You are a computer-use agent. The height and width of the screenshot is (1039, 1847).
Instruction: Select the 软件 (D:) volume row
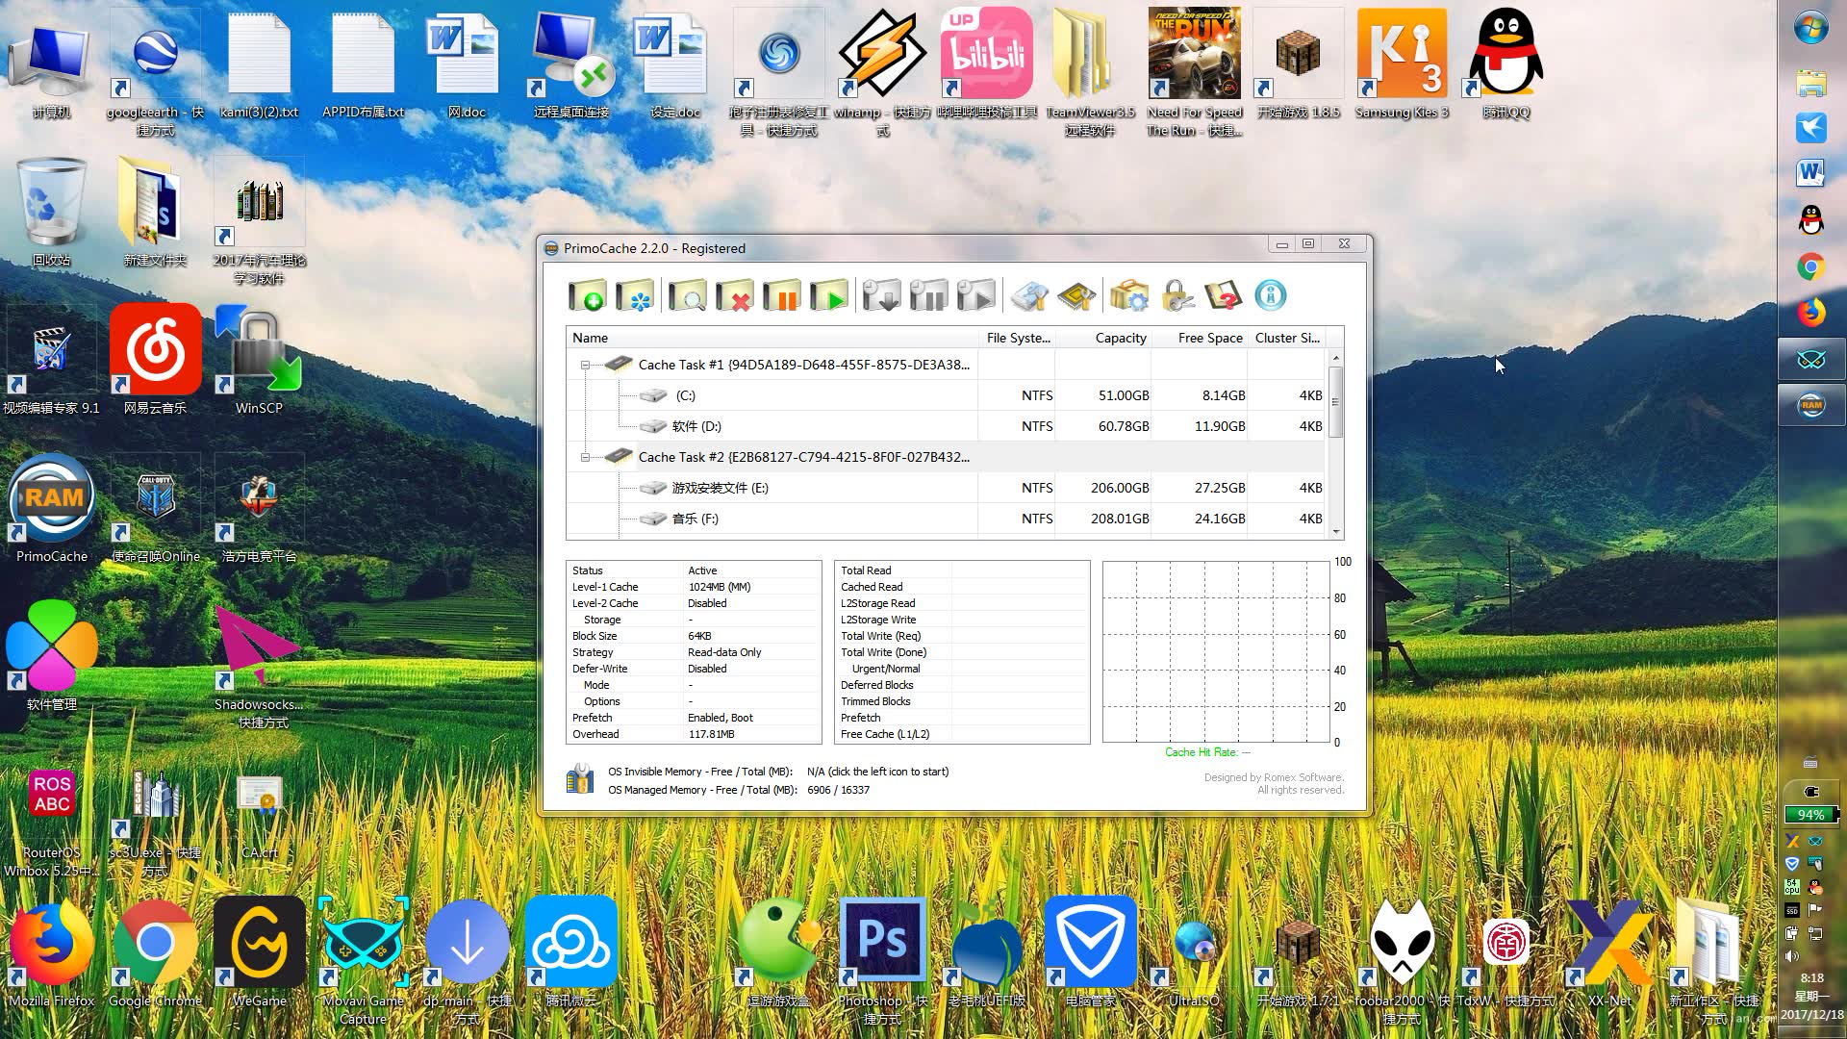coord(696,426)
